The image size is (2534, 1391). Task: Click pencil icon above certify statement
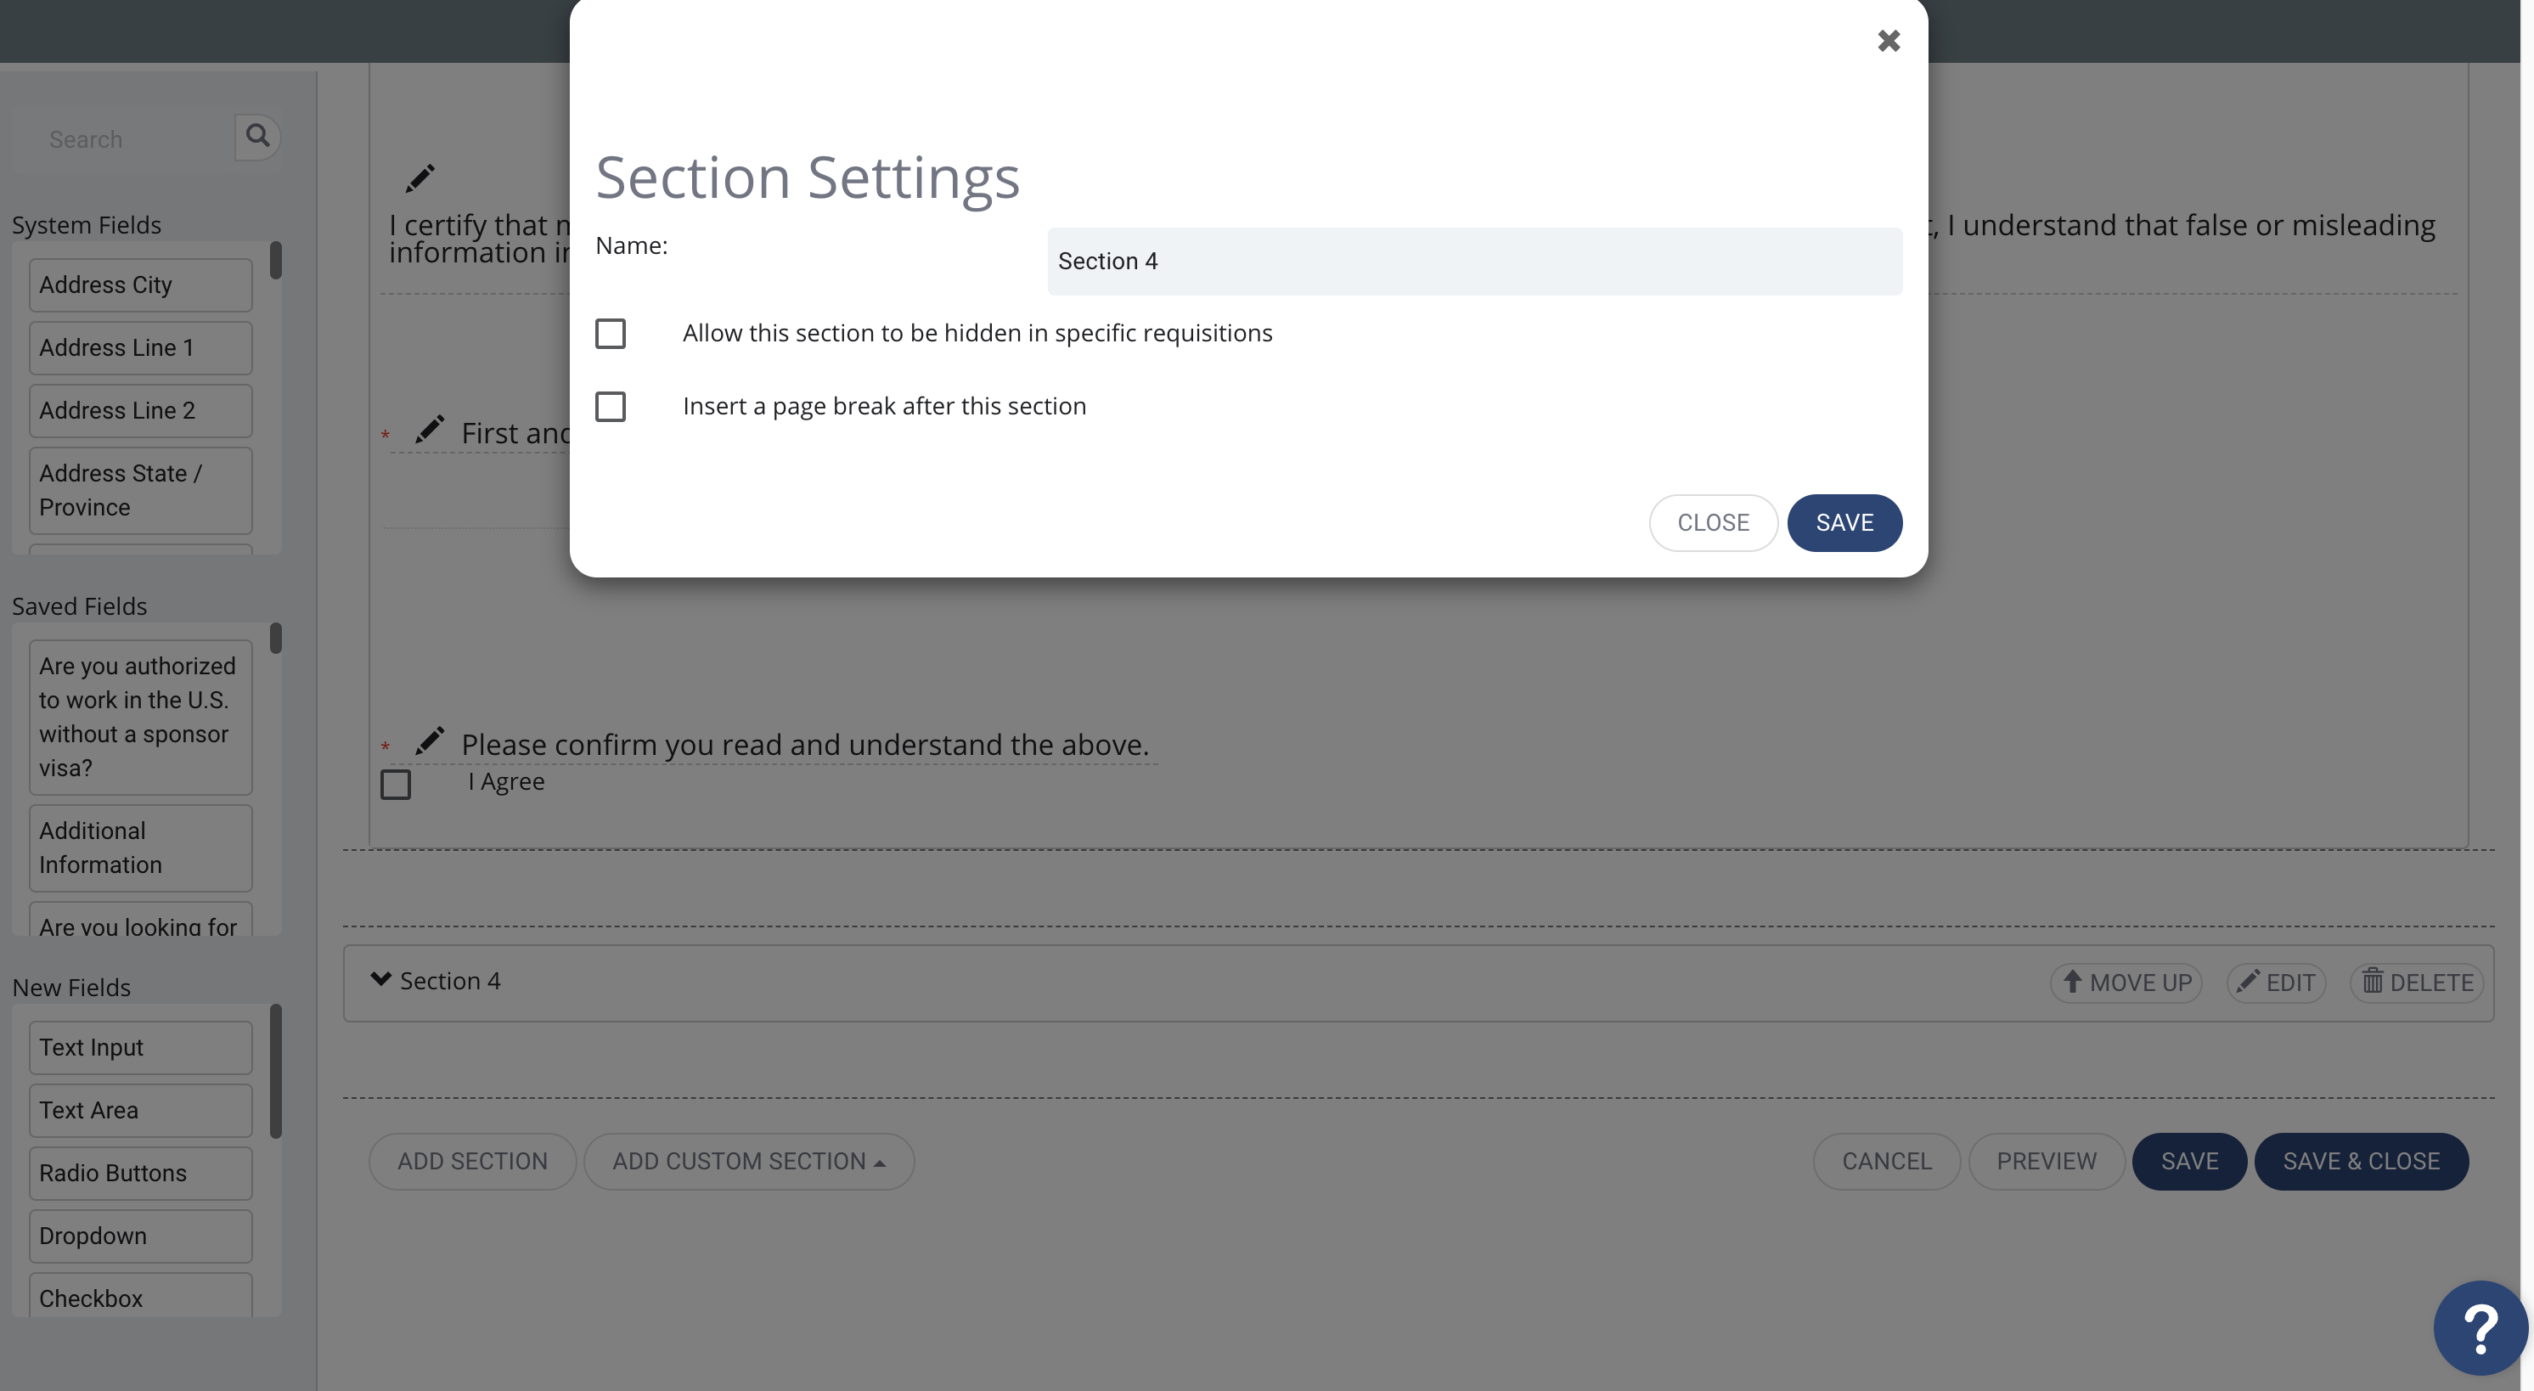coord(420,178)
